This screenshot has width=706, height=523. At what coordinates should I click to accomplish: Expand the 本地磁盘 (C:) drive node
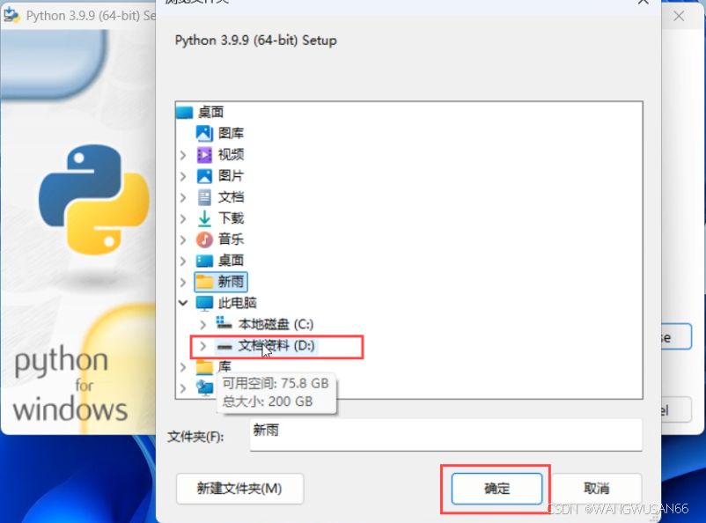(x=203, y=324)
